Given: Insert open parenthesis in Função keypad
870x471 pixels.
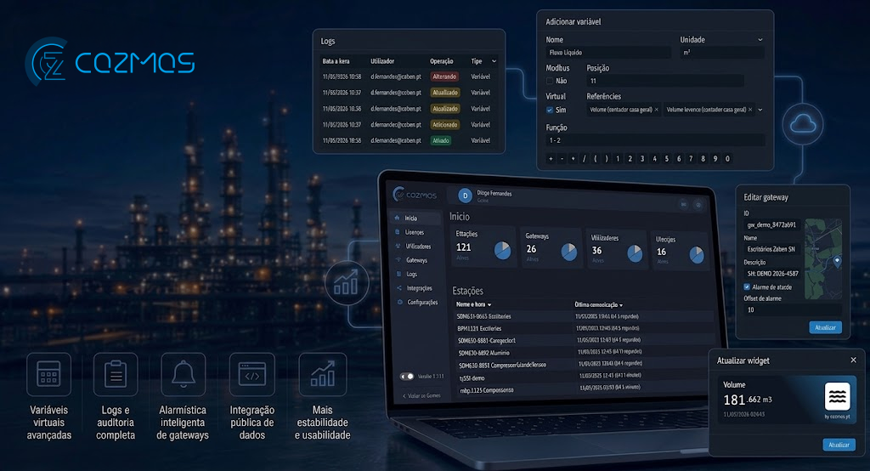Looking at the screenshot, I should click(596, 159).
